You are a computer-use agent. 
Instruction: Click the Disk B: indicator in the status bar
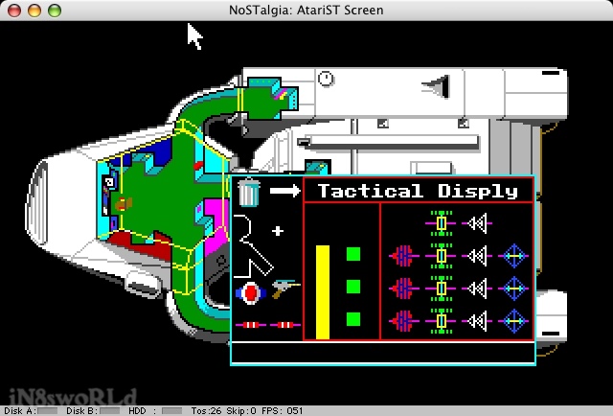click(93, 411)
